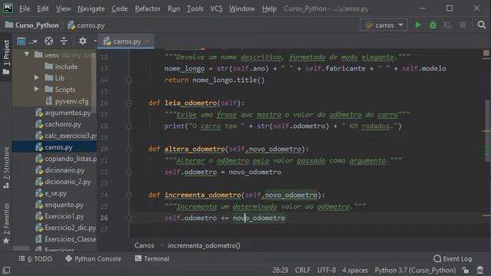This screenshot has height=276, width=491.
Task: Open the Event Log
Action: click(453, 259)
